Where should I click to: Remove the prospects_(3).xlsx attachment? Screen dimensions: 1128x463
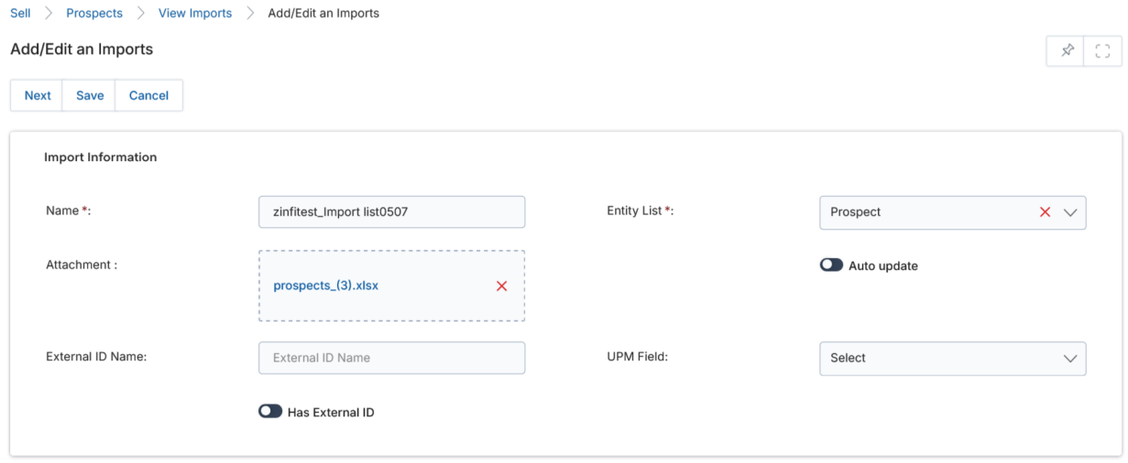pyautogui.click(x=501, y=285)
